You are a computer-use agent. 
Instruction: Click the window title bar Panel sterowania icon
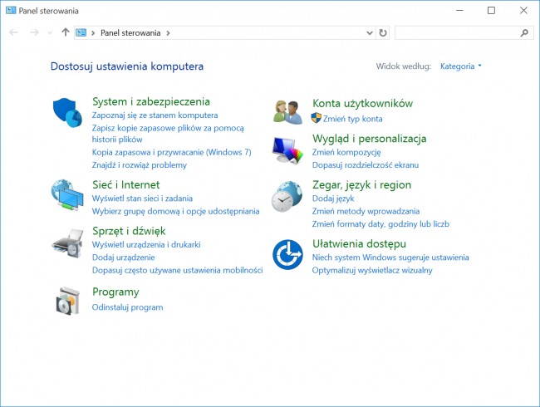(x=11, y=10)
